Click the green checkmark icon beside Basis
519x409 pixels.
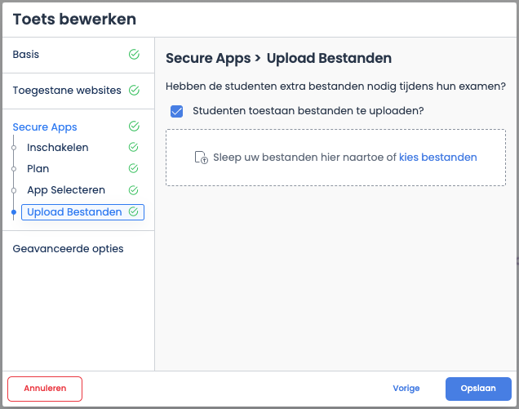134,54
